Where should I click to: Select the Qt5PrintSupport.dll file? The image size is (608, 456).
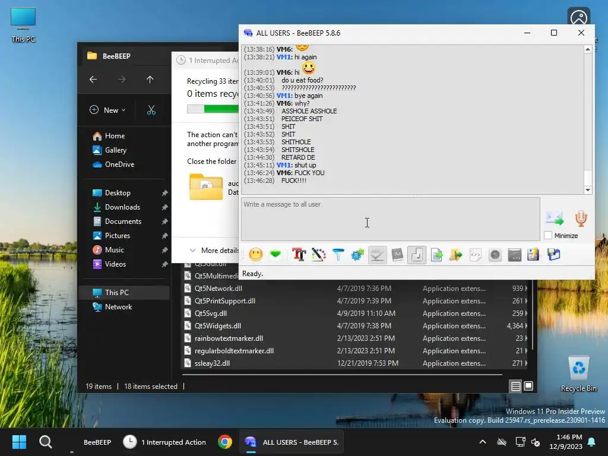coord(354,301)
